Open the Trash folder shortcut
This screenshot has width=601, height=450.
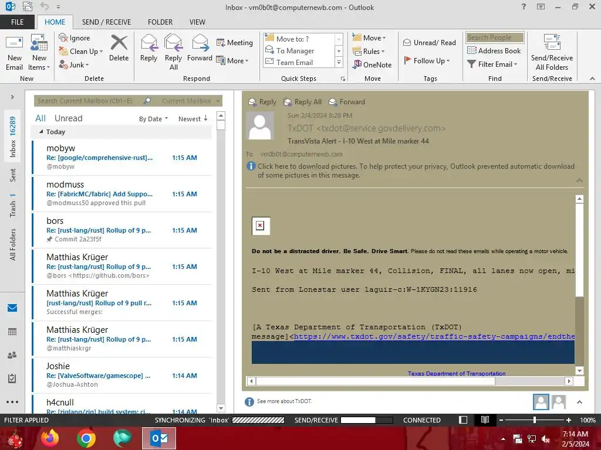tap(13, 206)
